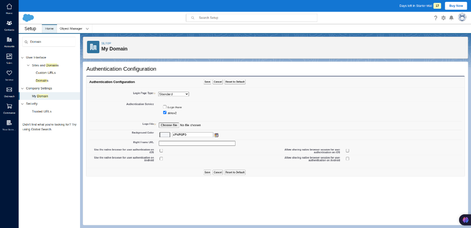Click the Buy Now button
Image resolution: width=471 pixels, height=228 pixels.
456,6
